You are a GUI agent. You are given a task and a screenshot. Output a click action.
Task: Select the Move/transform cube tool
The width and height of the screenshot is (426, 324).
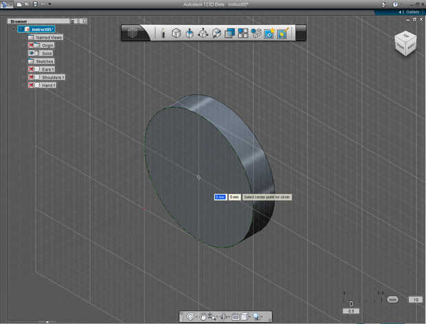[203, 33]
